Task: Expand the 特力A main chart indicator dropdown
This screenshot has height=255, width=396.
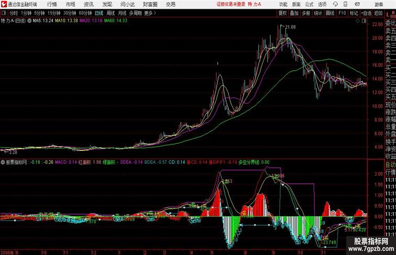Action: tap(29, 21)
